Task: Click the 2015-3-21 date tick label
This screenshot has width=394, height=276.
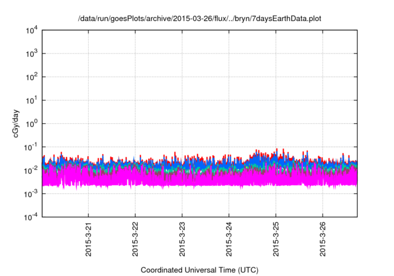Action: tap(89, 239)
